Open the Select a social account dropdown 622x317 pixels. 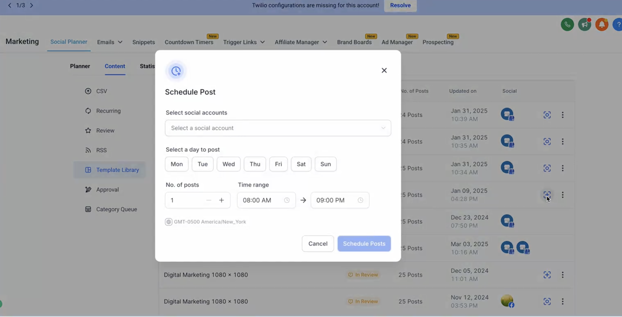click(x=278, y=128)
